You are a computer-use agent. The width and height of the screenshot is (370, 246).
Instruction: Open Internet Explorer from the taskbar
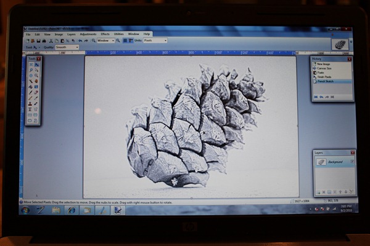click(x=72, y=210)
